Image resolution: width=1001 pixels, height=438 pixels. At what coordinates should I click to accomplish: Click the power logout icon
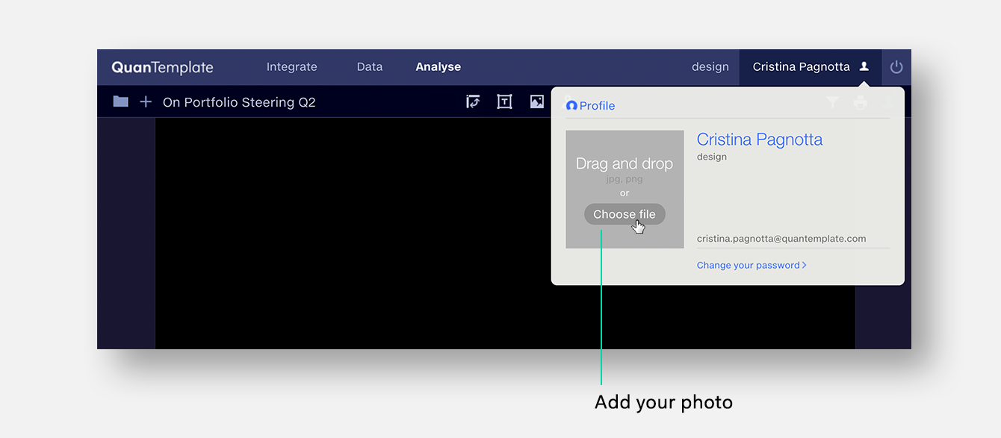pyautogui.click(x=896, y=66)
